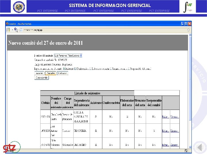Click the 'Listado de asistentes' table title
The width and height of the screenshot is (207, 155).
tap(87, 93)
